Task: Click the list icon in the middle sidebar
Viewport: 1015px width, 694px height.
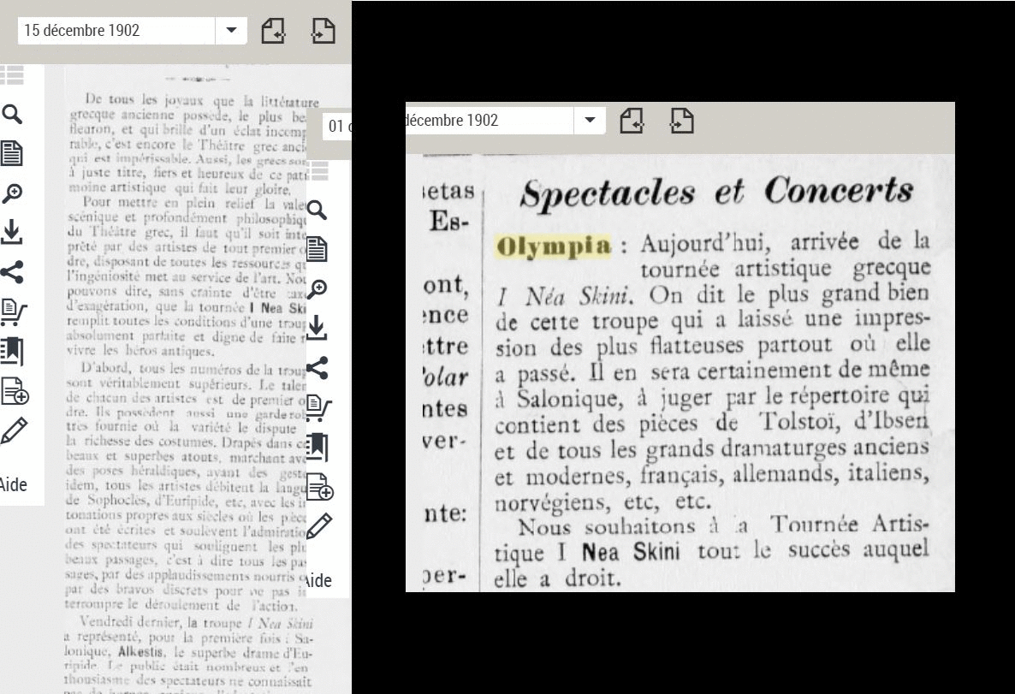Action: coord(319,171)
